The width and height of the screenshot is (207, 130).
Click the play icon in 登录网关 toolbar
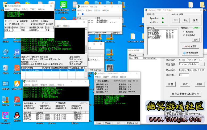(79, 14)
